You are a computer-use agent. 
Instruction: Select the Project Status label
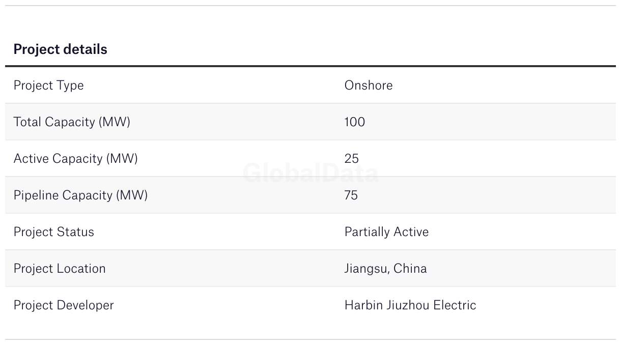(x=54, y=232)
